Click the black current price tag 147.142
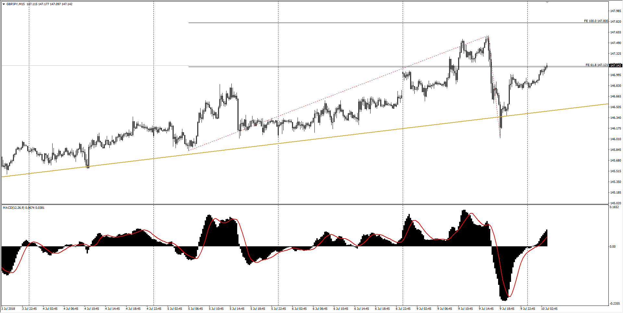 point(616,66)
